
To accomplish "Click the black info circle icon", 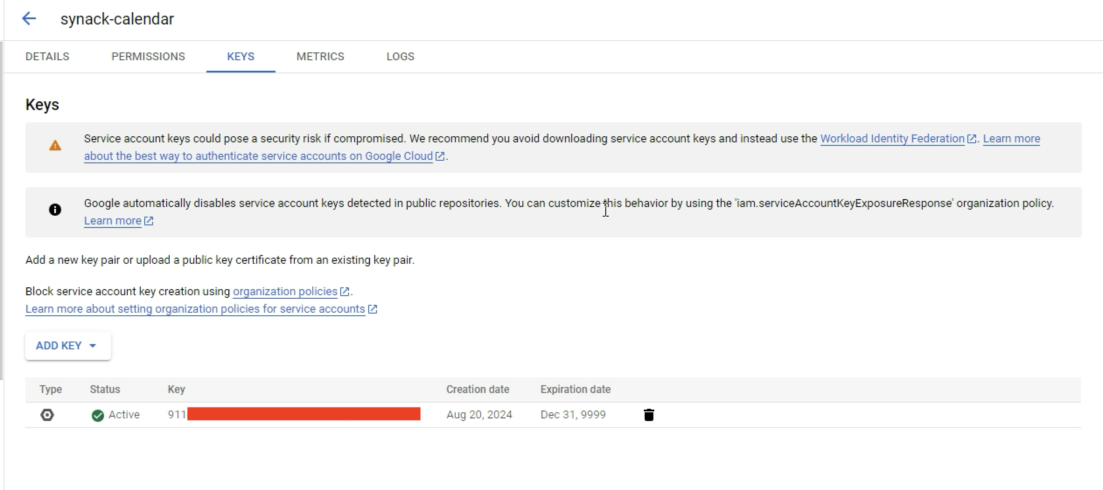I will pyautogui.click(x=55, y=210).
